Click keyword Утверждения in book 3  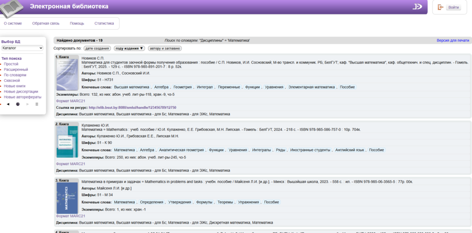pyautogui.click(x=180, y=202)
